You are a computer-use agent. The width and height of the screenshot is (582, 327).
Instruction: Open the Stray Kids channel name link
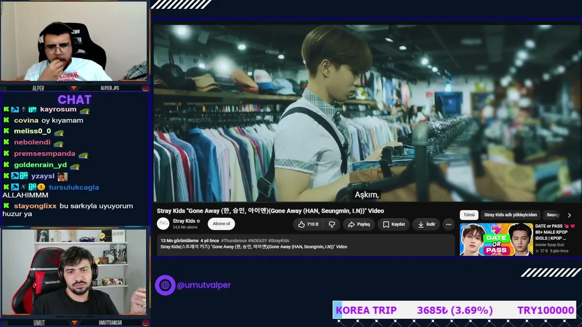point(184,221)
